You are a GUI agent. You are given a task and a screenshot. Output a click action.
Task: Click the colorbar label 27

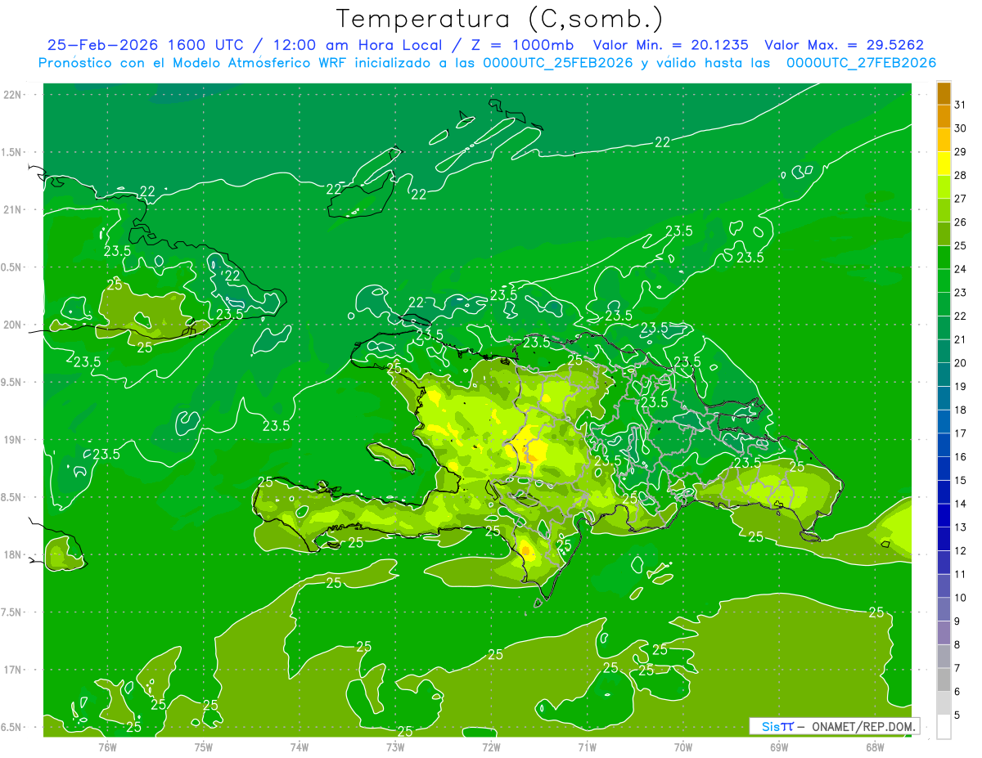pos(961,199)
